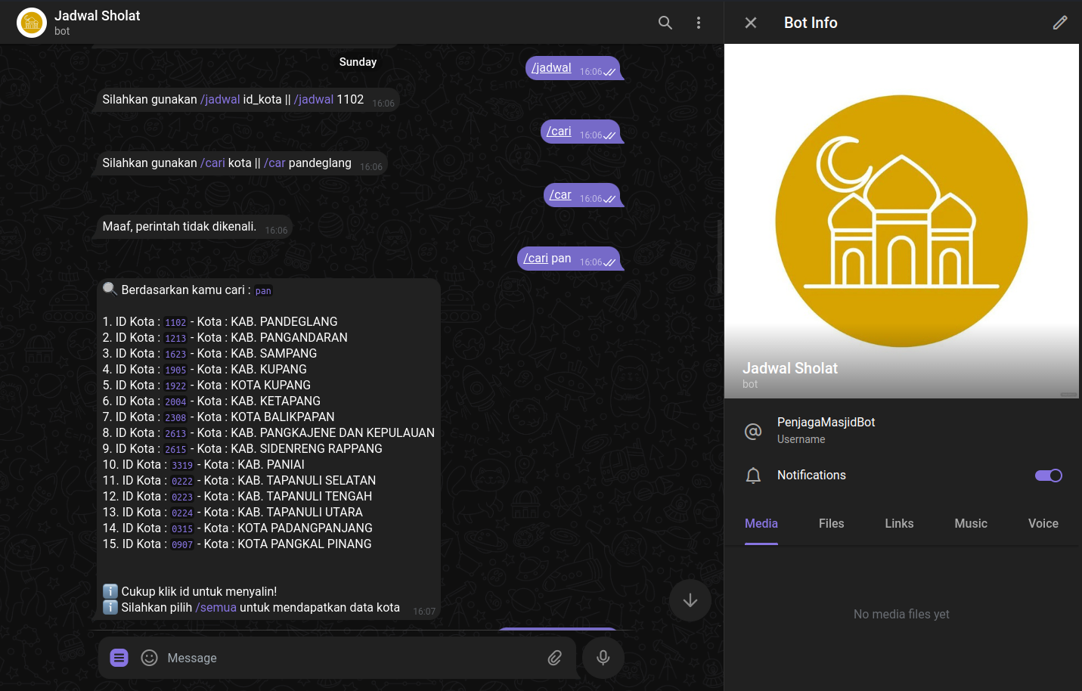Toggle the Notifications switch

click(x=1049, y=476)
